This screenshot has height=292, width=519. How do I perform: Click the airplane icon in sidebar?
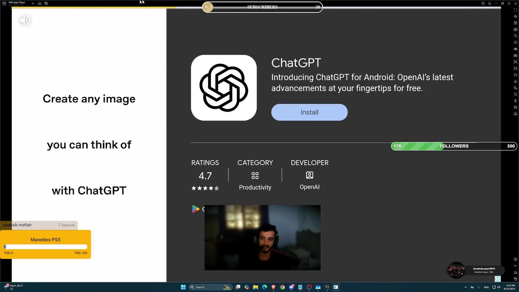(515, 81)
